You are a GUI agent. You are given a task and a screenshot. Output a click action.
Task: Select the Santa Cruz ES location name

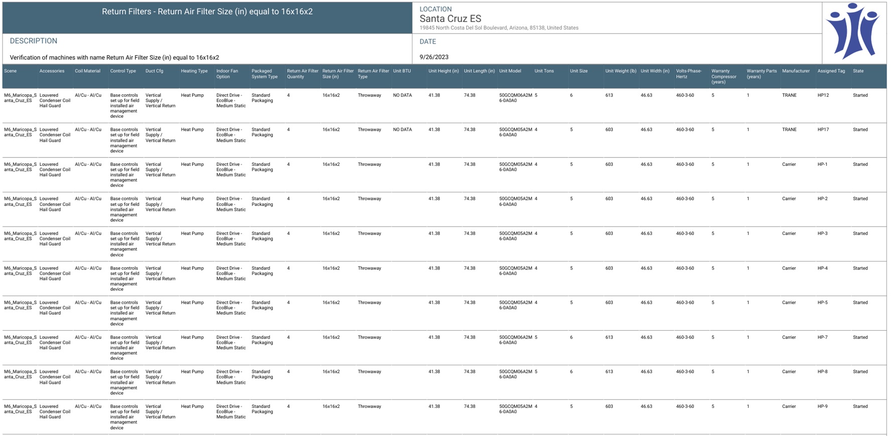coord(450,19)
